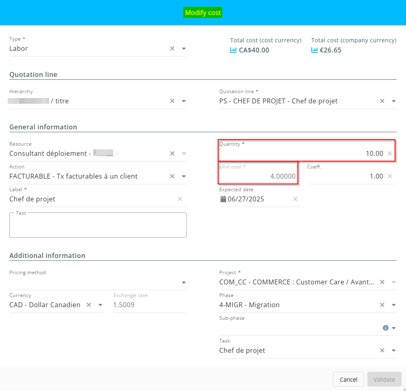Clear the Quotation line field value
Image resolution: width=406 pixels, height=391 pixels.
pyautogui.click(x=382, y=101)
